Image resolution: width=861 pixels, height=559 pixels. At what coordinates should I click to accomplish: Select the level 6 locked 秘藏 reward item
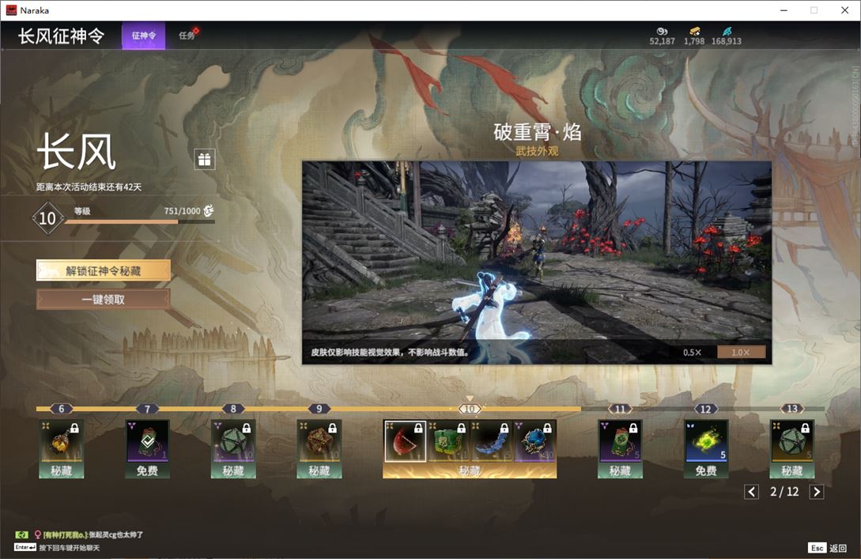[x=61, y=441]
